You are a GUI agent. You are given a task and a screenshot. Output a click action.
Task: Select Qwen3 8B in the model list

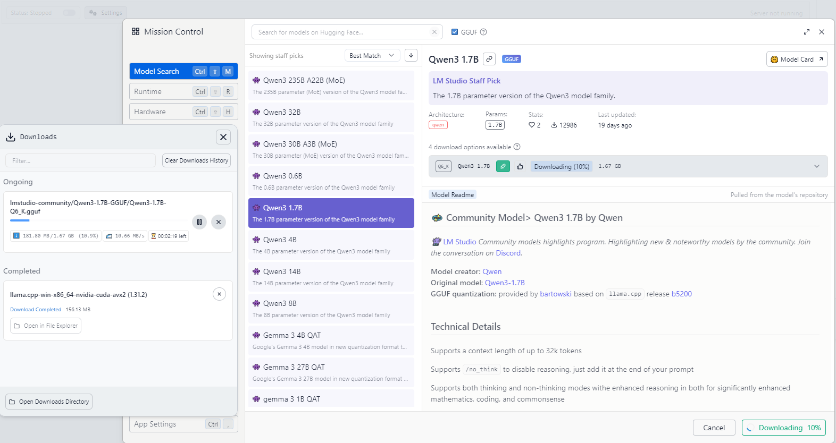[331, 309]
